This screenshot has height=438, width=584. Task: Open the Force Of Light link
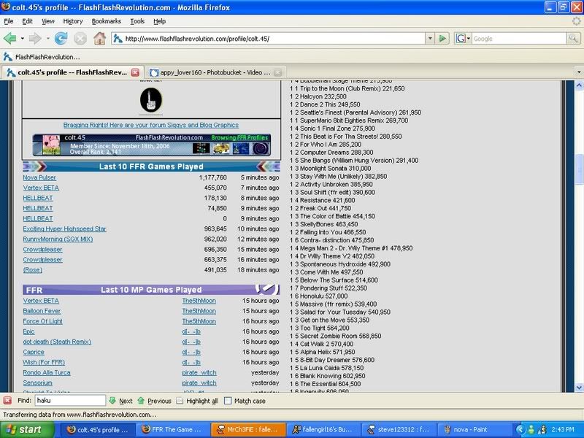43,321
